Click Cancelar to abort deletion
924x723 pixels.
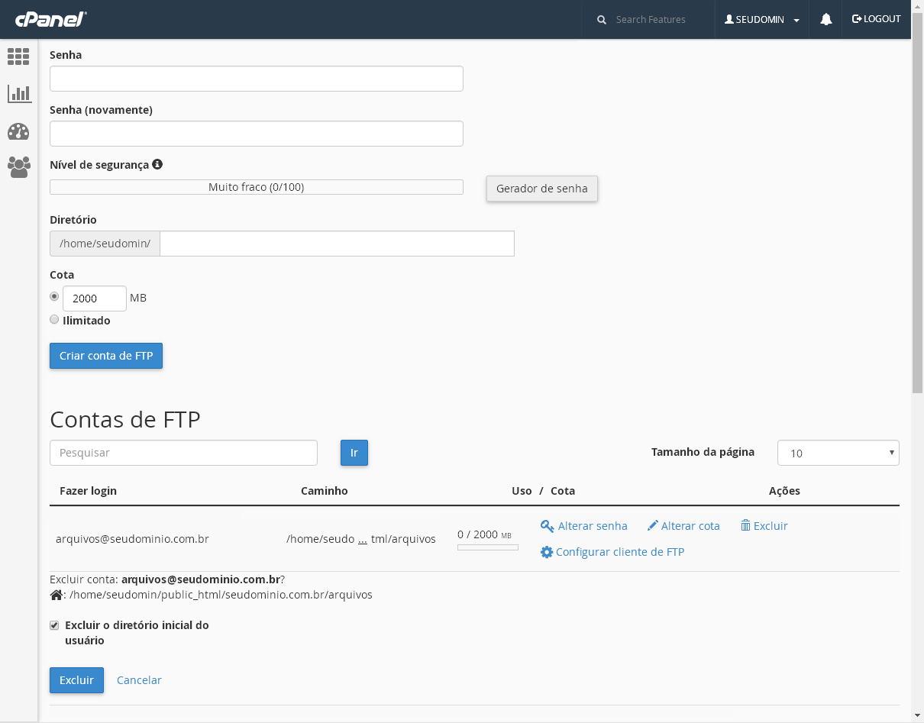point(139,680)
